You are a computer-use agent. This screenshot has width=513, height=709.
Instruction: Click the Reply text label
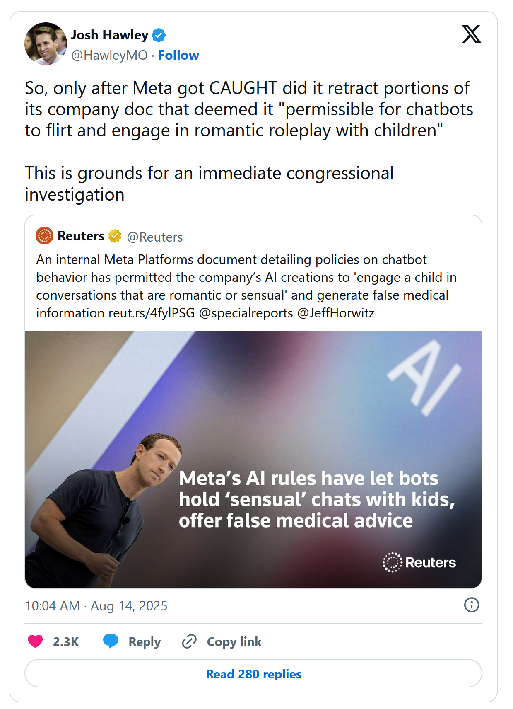coord(145,642)
